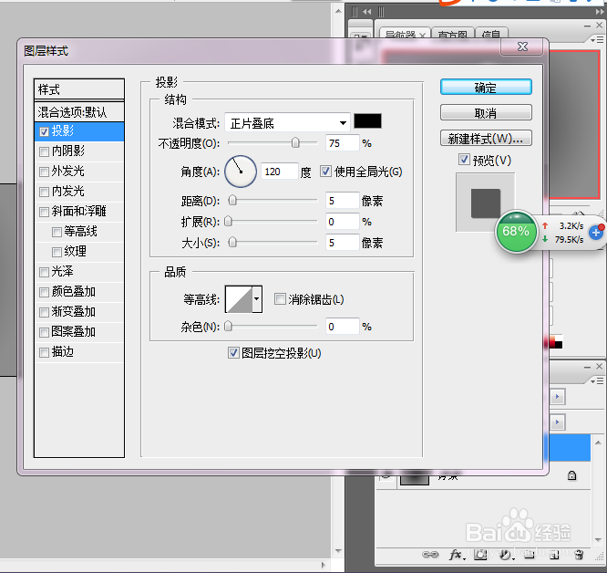Screen dimensions: 607x573
Task: Click the contour curve thumbnail
Action: (x=239, y=298)
